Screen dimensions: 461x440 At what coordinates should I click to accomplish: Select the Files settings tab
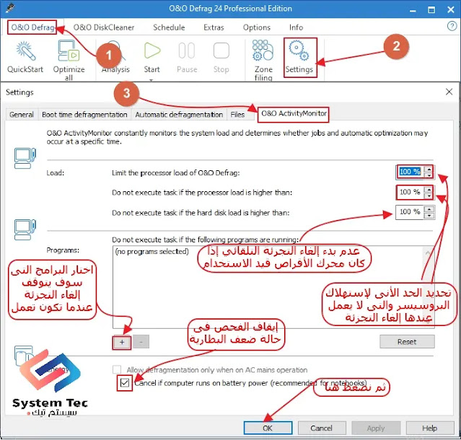(x=237, y=115)
